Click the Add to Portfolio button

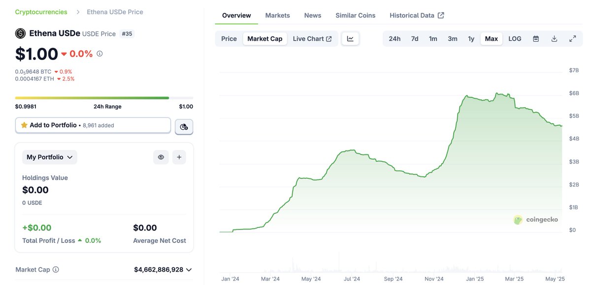93,125
